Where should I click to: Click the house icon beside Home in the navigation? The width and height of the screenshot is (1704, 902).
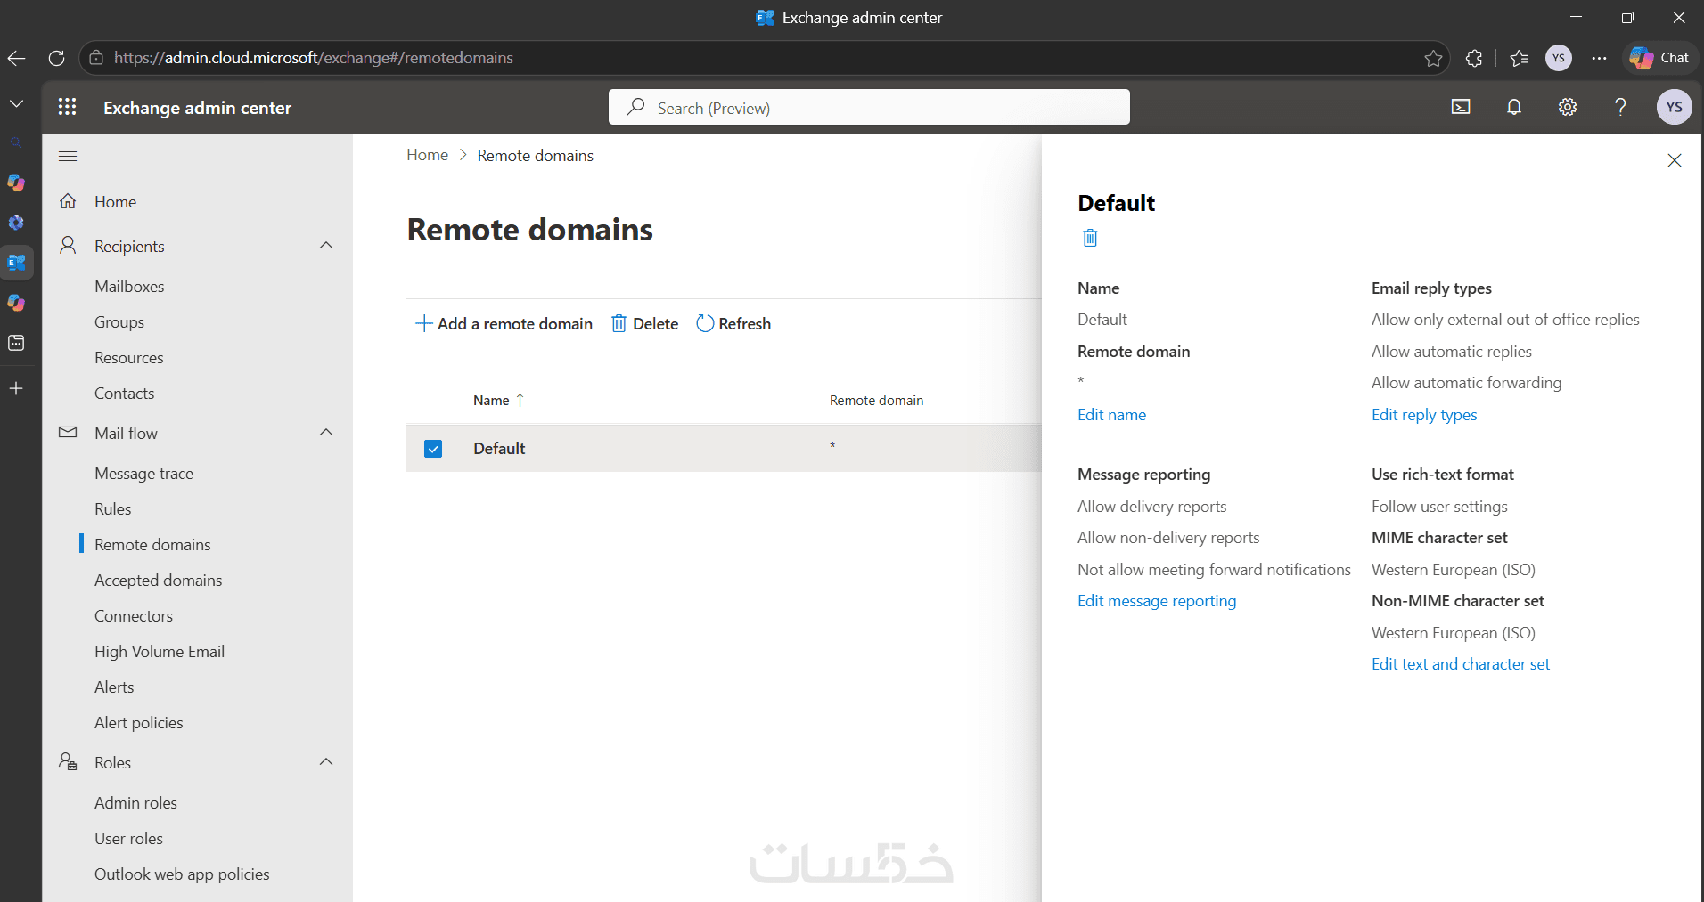pyautogui.click(x=68, y=201)
